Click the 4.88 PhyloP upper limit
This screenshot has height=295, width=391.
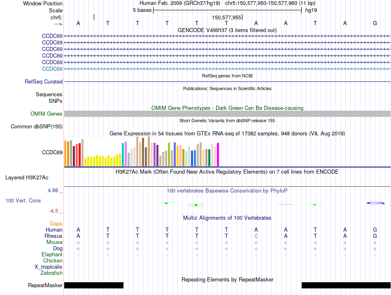click(x=53, y=190)
